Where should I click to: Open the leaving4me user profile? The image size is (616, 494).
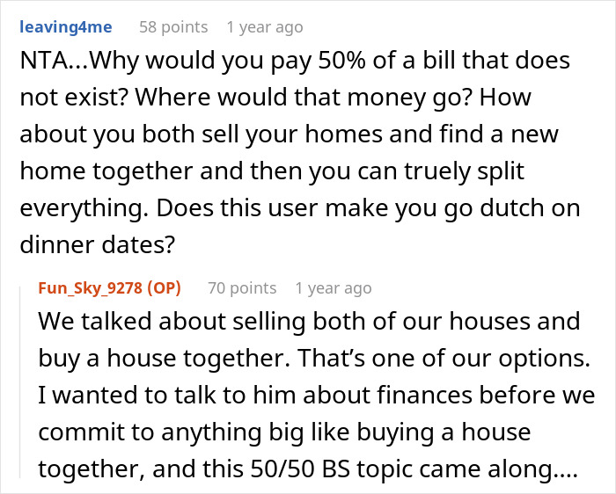[66, 27]
